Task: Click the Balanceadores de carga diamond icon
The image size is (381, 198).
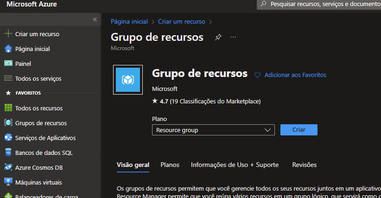Action: pos(8,195)
